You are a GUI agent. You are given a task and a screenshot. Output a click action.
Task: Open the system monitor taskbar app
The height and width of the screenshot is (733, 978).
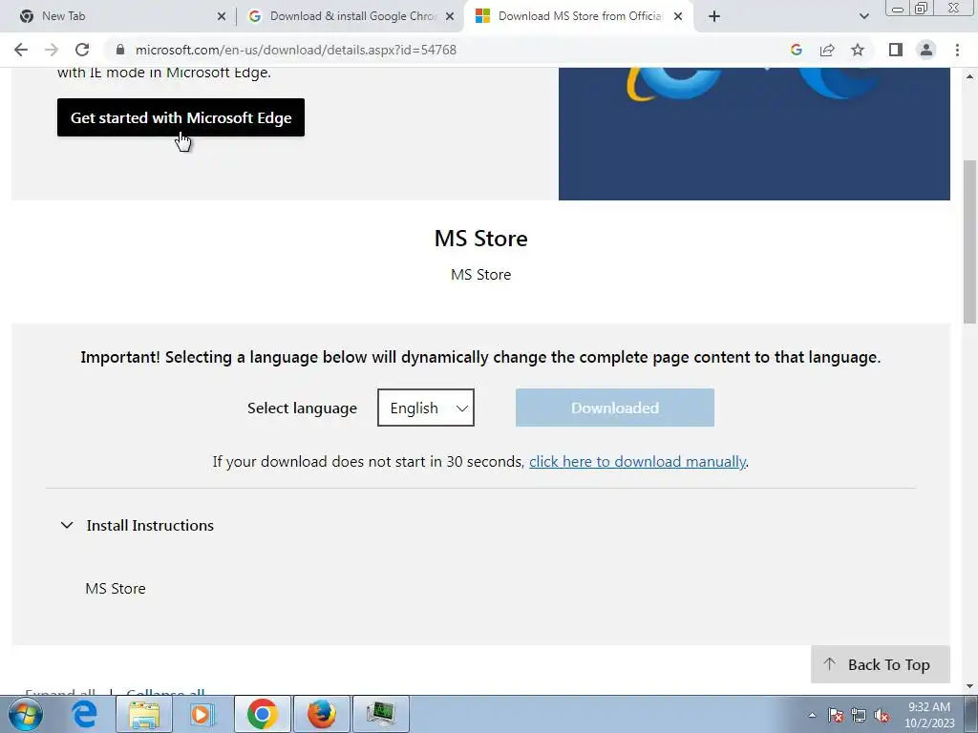[x=381, y=714]
